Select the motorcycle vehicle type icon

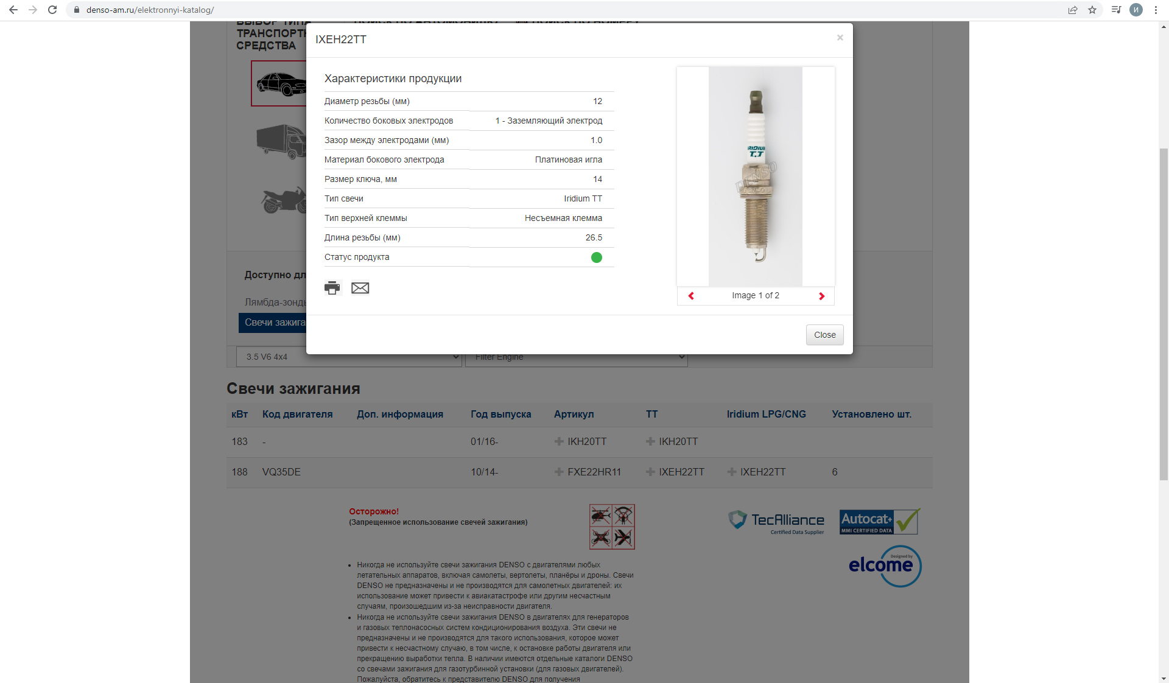tap(283, 200)
